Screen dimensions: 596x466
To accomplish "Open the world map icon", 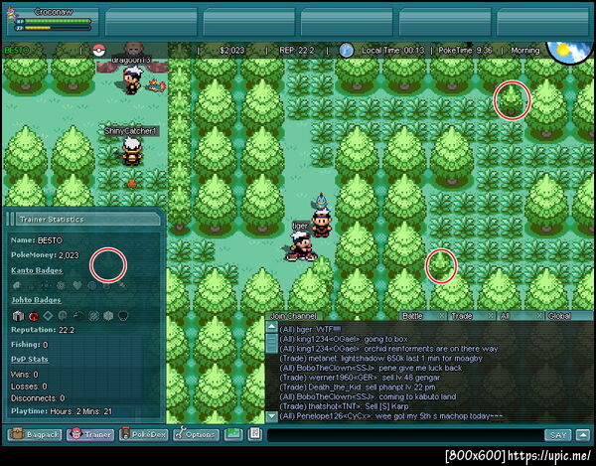I will pyautogui.click(x=233, y=434).
